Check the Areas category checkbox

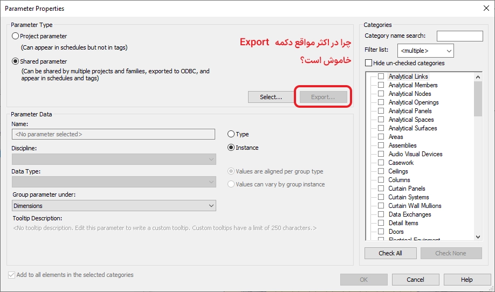pos(381,137)
